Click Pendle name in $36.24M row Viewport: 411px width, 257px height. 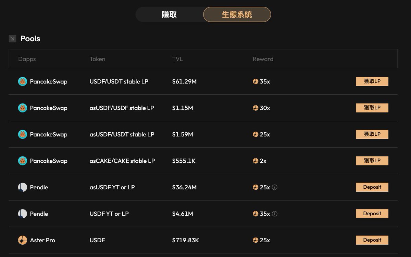pyautogui.click(x=39, y=187)
